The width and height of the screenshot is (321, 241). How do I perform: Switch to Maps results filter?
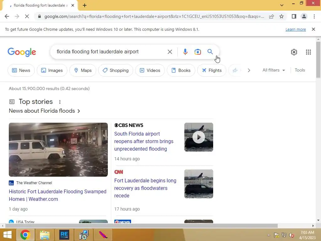click(83, 70)
